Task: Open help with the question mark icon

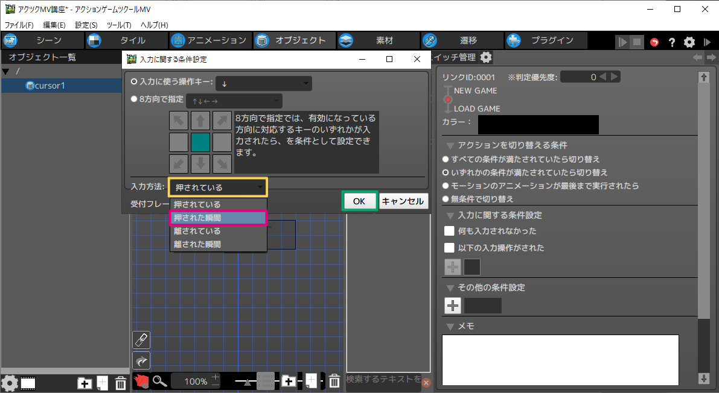Action: click(x=671, y=42)
